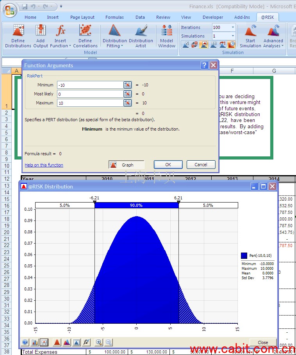Click the Select All corner cell

point(7,71)
